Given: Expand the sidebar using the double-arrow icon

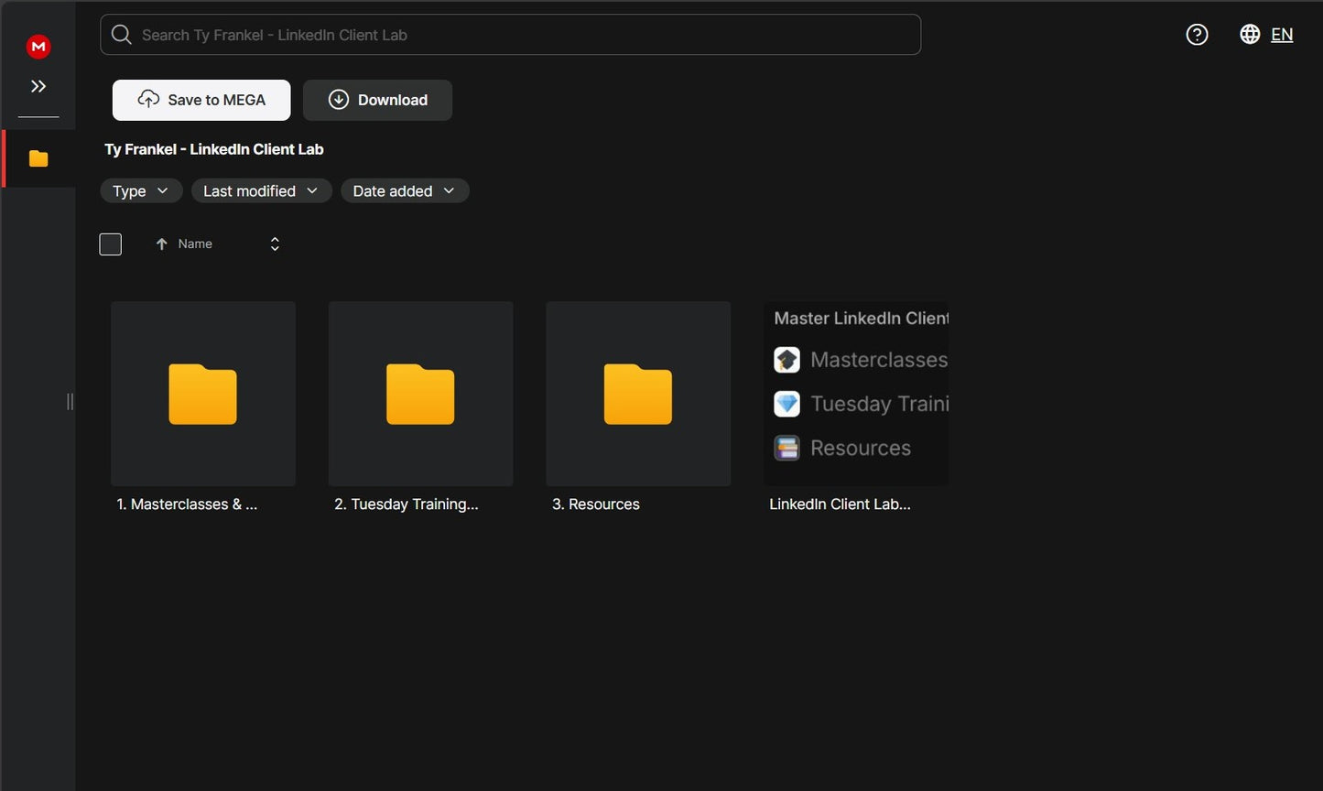Looking at the screenshot, I should click(38, 85).
